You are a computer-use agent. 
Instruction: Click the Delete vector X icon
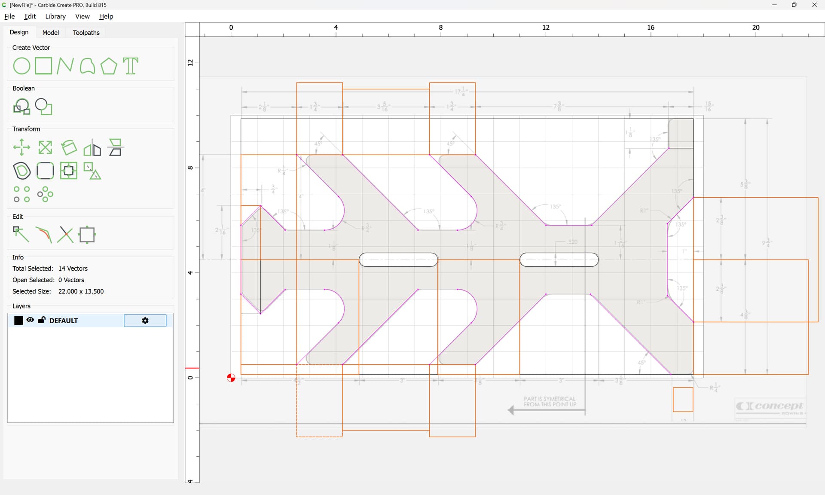[65, 235]
